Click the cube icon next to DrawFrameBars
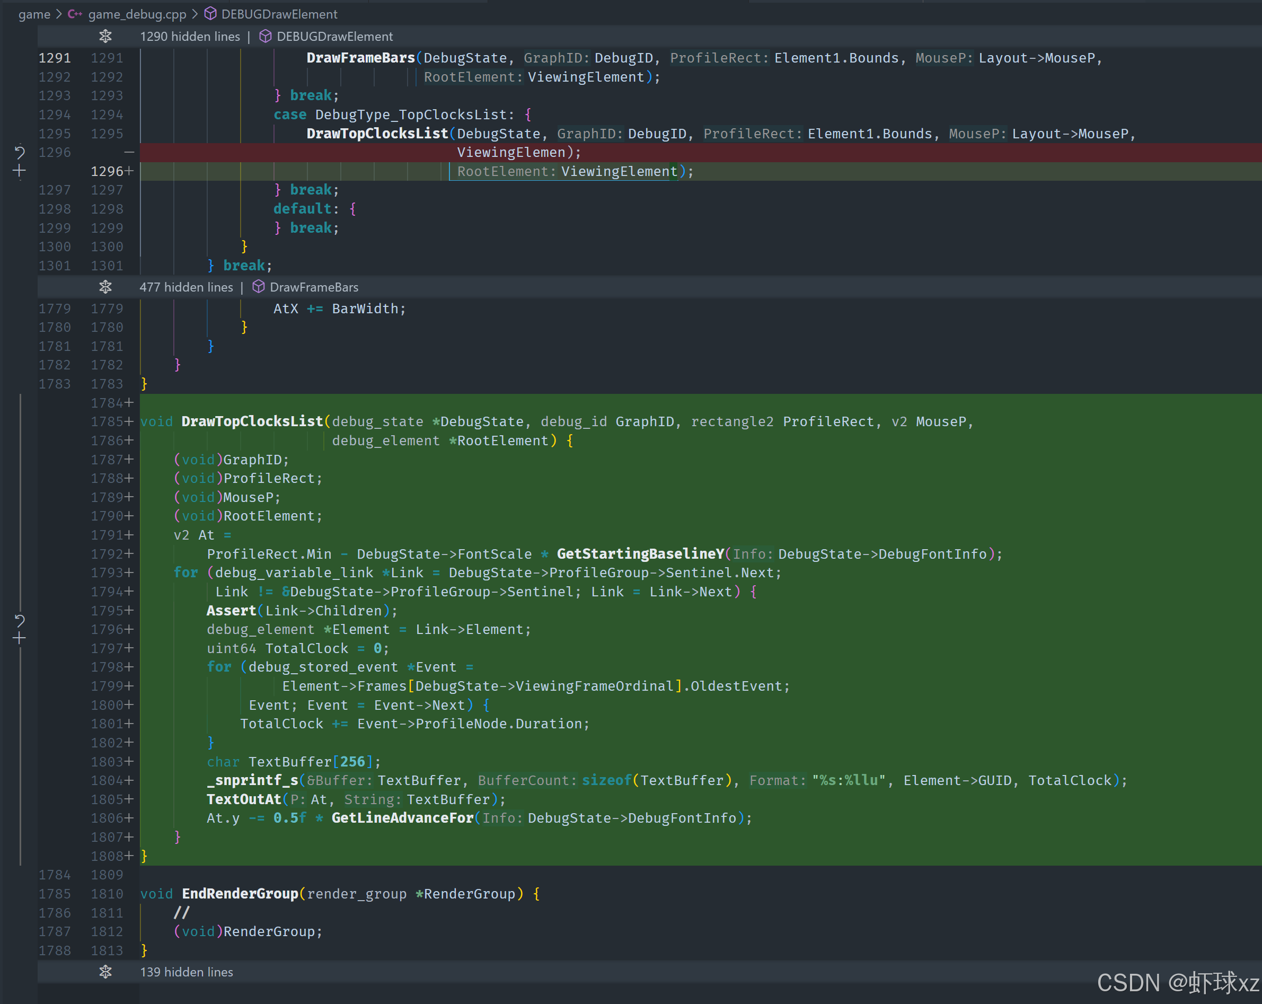 (x=258, y=287)
